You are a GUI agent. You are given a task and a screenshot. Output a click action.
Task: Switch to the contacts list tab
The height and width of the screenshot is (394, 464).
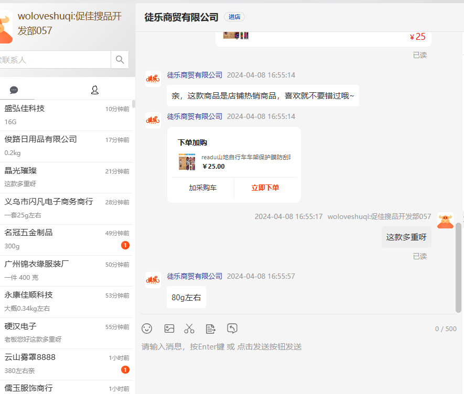pos(95,90)
